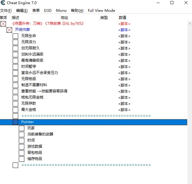
Task: Tick the checkbox on the last separator row
Action: (15, 165)
